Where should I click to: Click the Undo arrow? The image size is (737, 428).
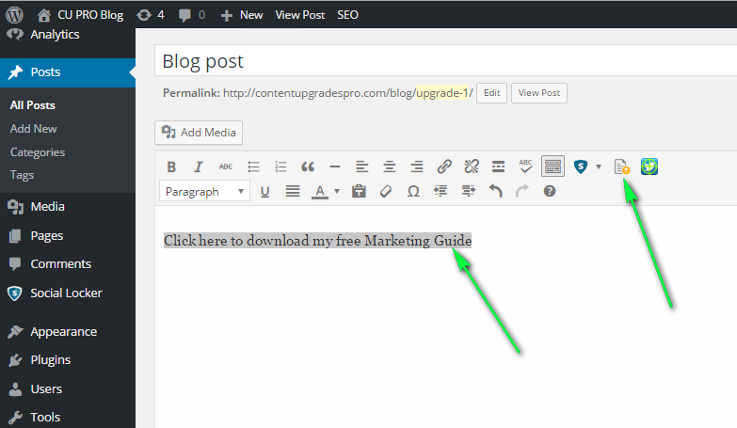click(495, 191)
